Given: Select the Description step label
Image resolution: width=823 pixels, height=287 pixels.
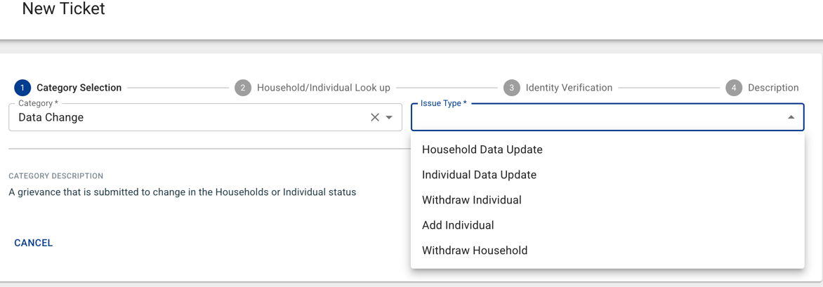Looking at the screenshot, I should pos(773,88).
